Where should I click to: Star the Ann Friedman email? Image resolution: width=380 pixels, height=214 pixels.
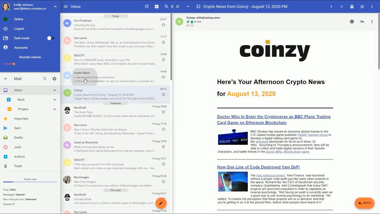click(x=163, y=25)
